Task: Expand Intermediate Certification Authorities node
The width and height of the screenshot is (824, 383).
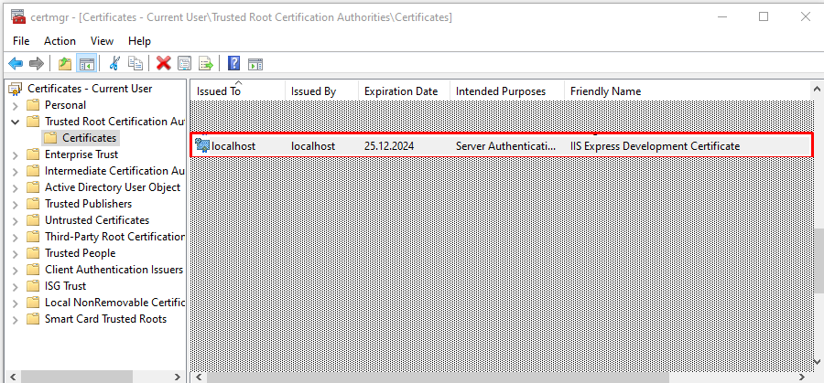Action: [16, 171]
